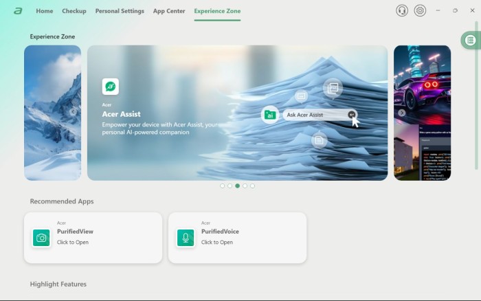Click 'Click to Open' under PurifiedVoice
Image resolution: width=481 pixels, height=301 pixels.
pos(217,242)
